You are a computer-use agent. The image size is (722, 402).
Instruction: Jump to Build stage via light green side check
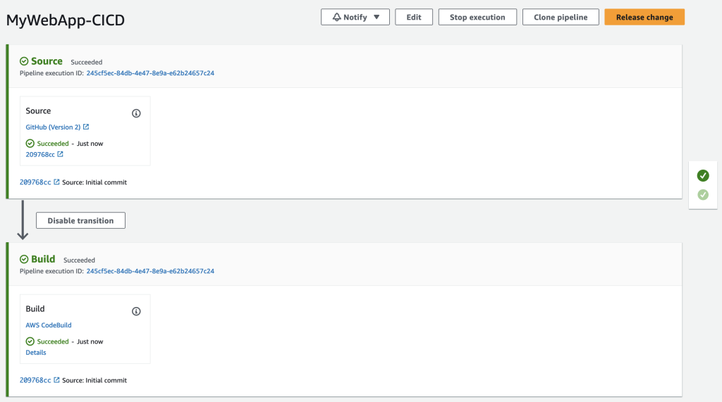(x=703, y=194)
